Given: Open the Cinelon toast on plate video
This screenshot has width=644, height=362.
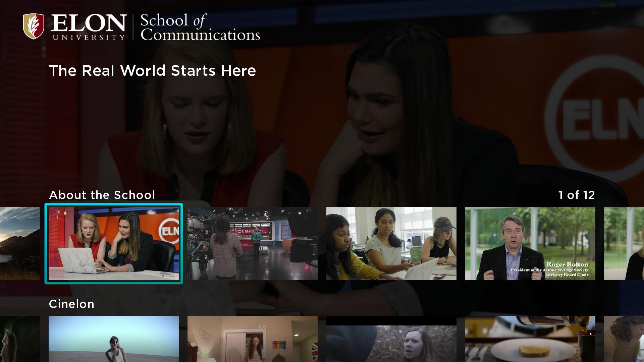Looking at the screenshot, I should 530,339.
